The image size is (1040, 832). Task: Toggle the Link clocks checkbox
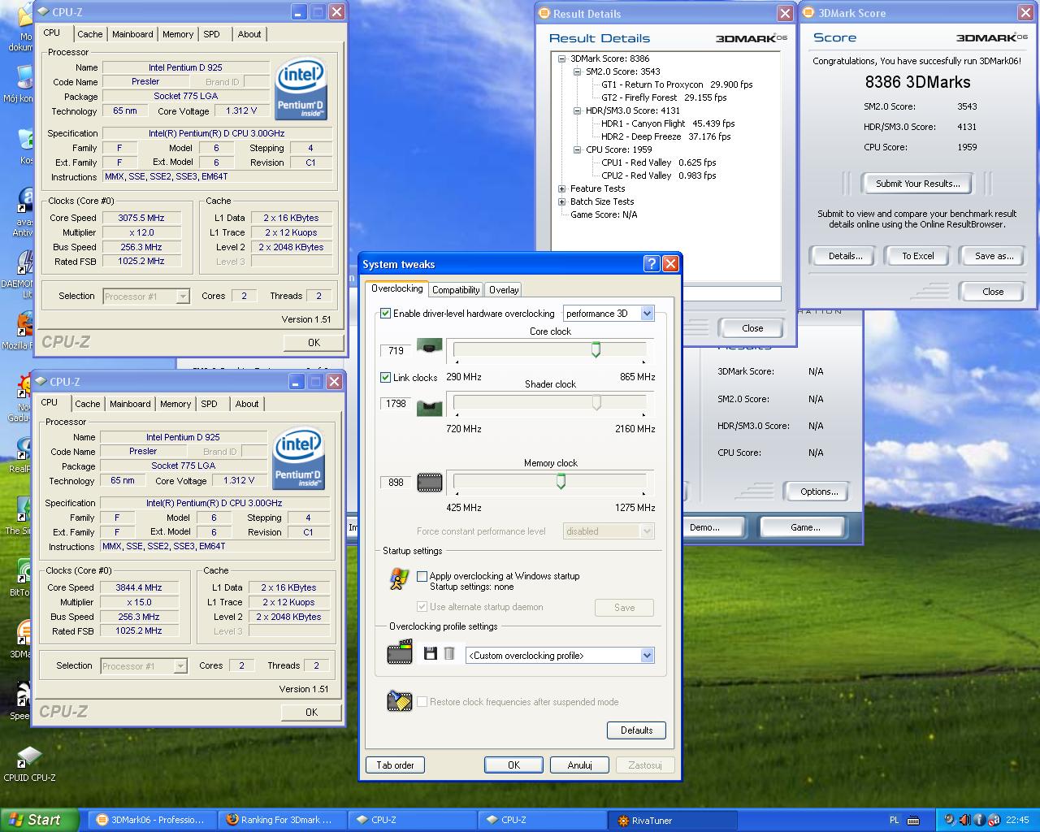click(386, 377)
